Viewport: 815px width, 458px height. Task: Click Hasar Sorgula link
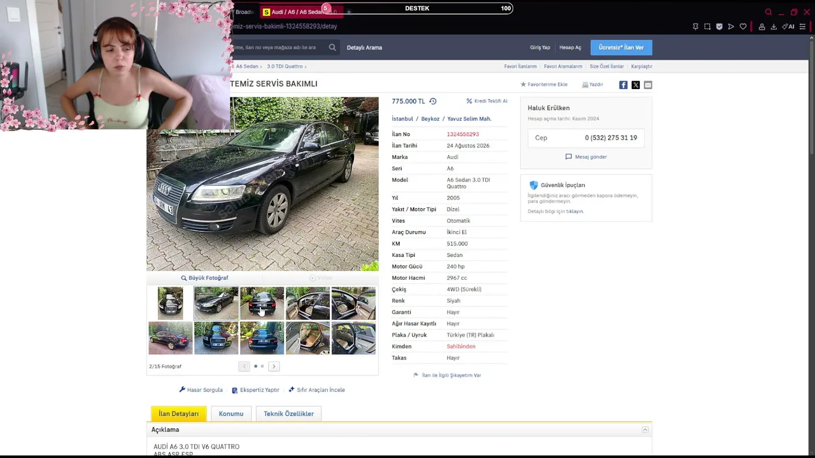point(201,390)
